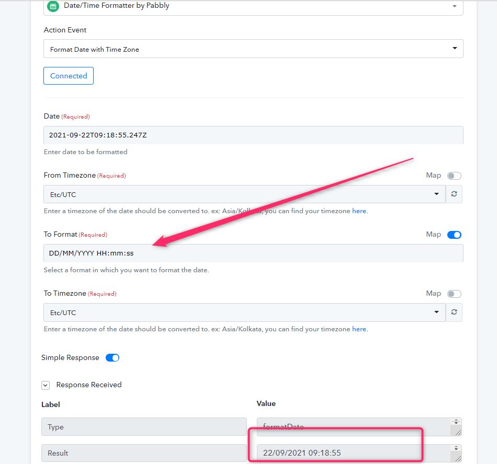497x464 pixels.
Task: Open the From Timezone Etc/UTC dropdown
Action: pyautogui.click(x=244, y=194)
